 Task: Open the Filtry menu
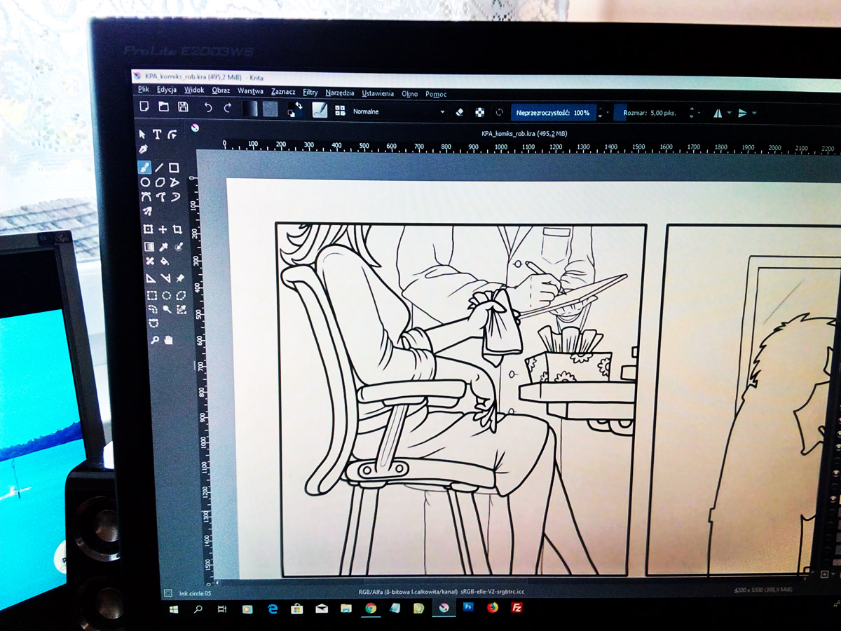coord(310,92)
